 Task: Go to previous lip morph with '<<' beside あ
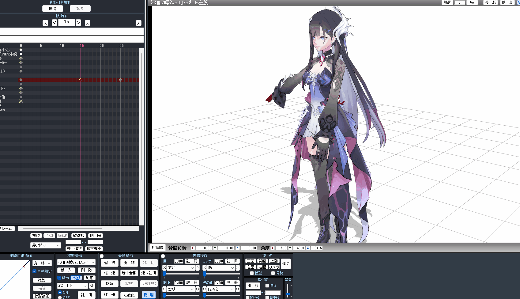pyautogui.click(x=205, y=268)
